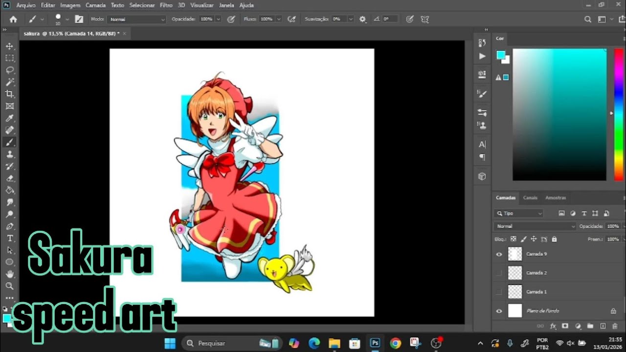The height and width of the screenshot is (352, 626).
Task: Select the Smudge tool
Action: (9, 202)
